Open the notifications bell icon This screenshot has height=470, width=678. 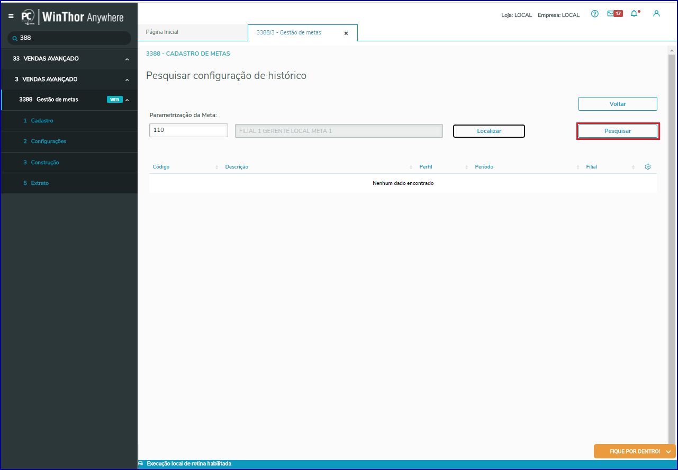(x=634, y=14)
